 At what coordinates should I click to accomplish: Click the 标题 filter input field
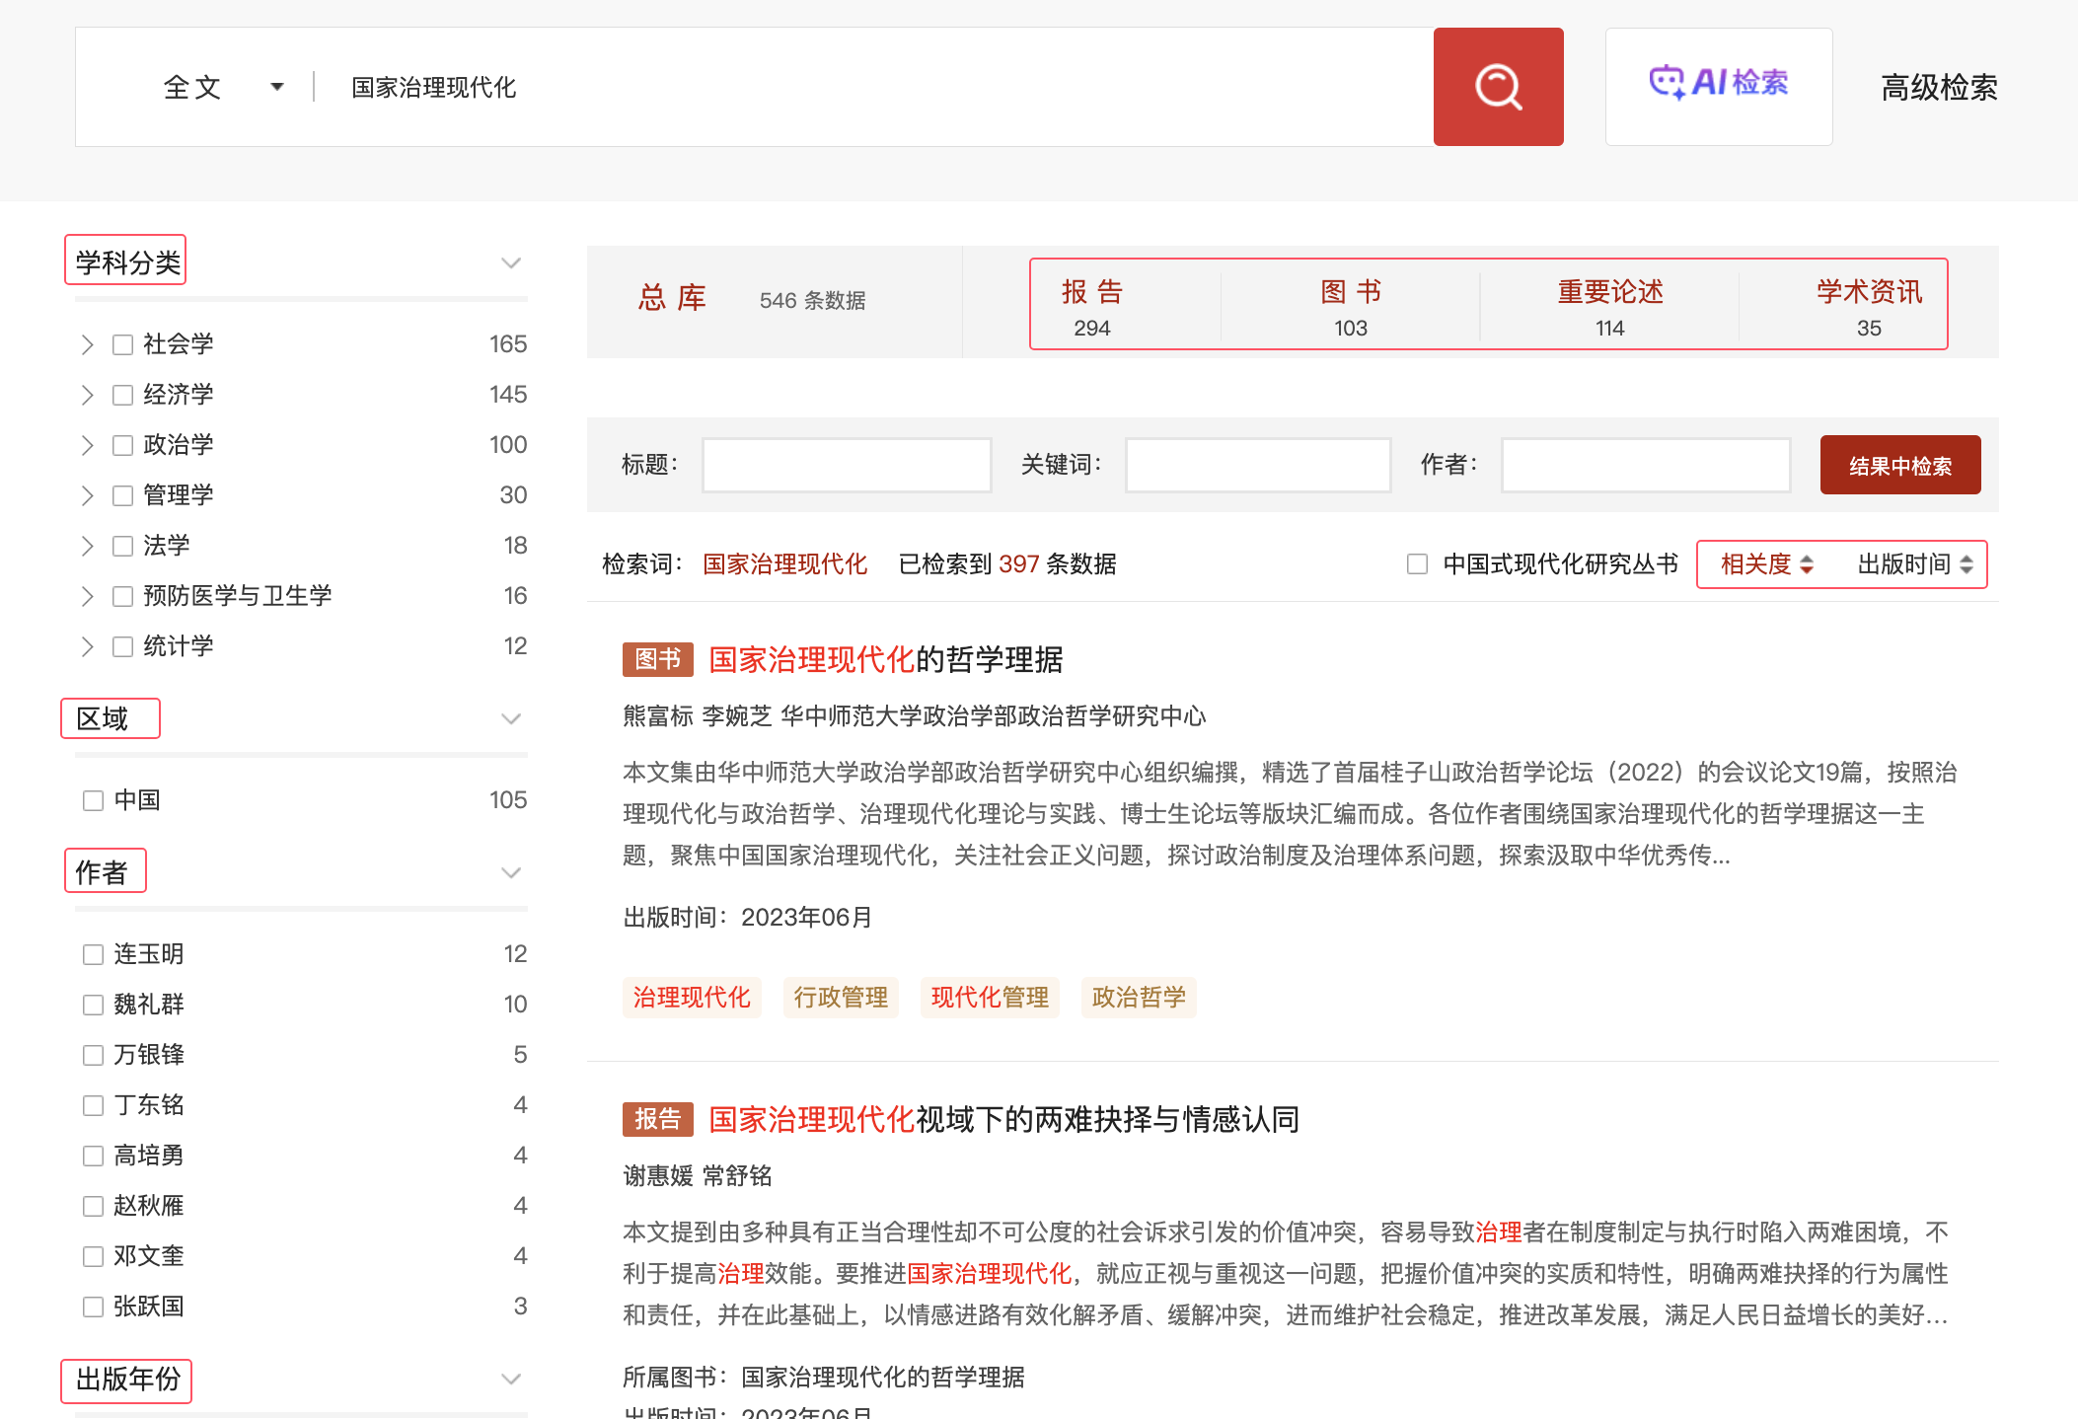tap(847, 465)
